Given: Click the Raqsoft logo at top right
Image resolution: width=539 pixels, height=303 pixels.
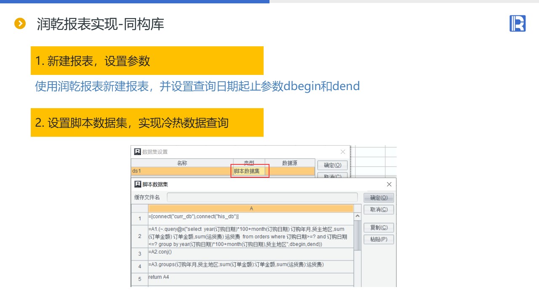Looking at the screenshot, I should [x=518, y=24].
